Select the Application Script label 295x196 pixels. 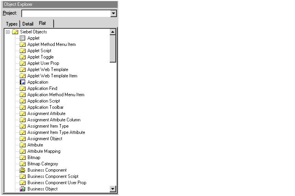(44, 101)
